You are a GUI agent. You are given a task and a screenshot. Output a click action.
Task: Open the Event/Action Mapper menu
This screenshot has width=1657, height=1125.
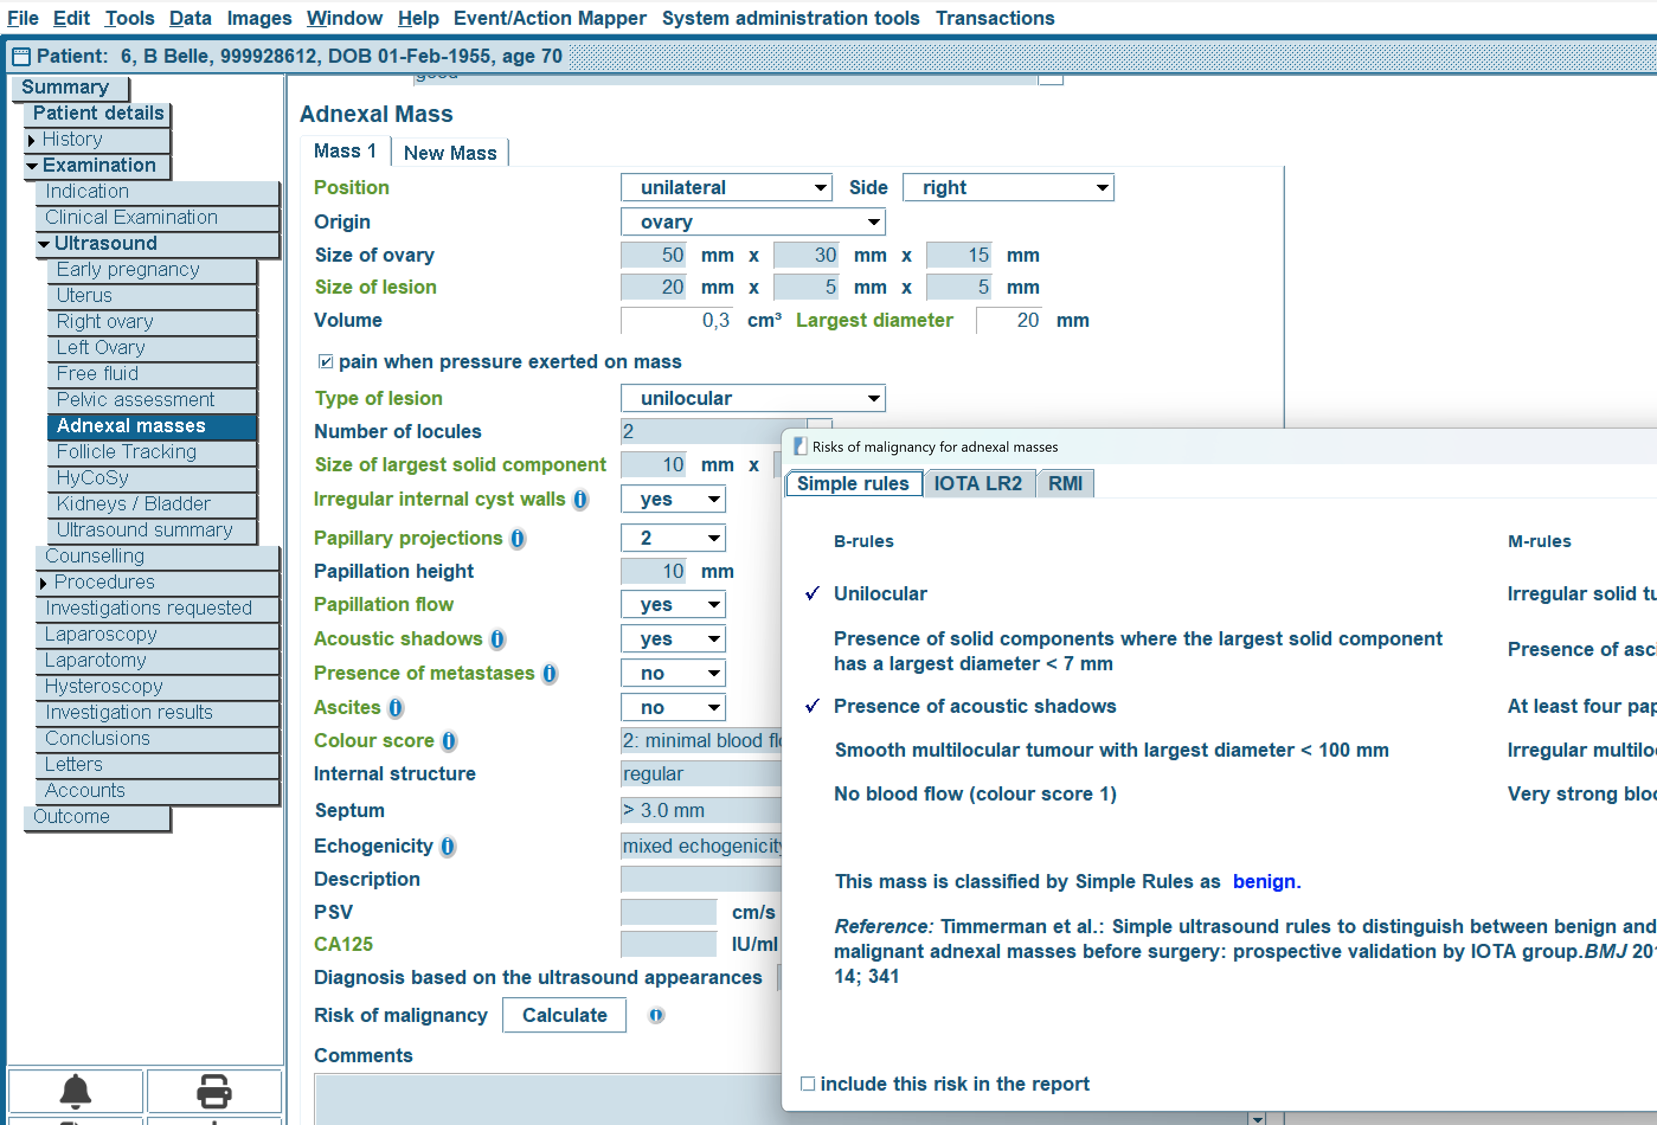coord(550,18)
